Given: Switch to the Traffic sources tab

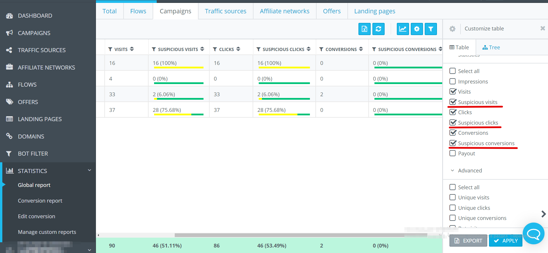Looking at the screenshot, I should (x=226, y=11).
